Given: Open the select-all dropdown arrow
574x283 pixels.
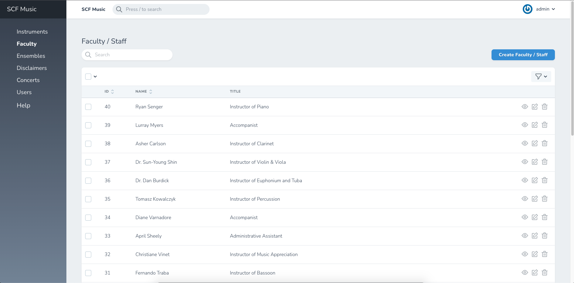Looking at the screenshot, I should (95, 77).
